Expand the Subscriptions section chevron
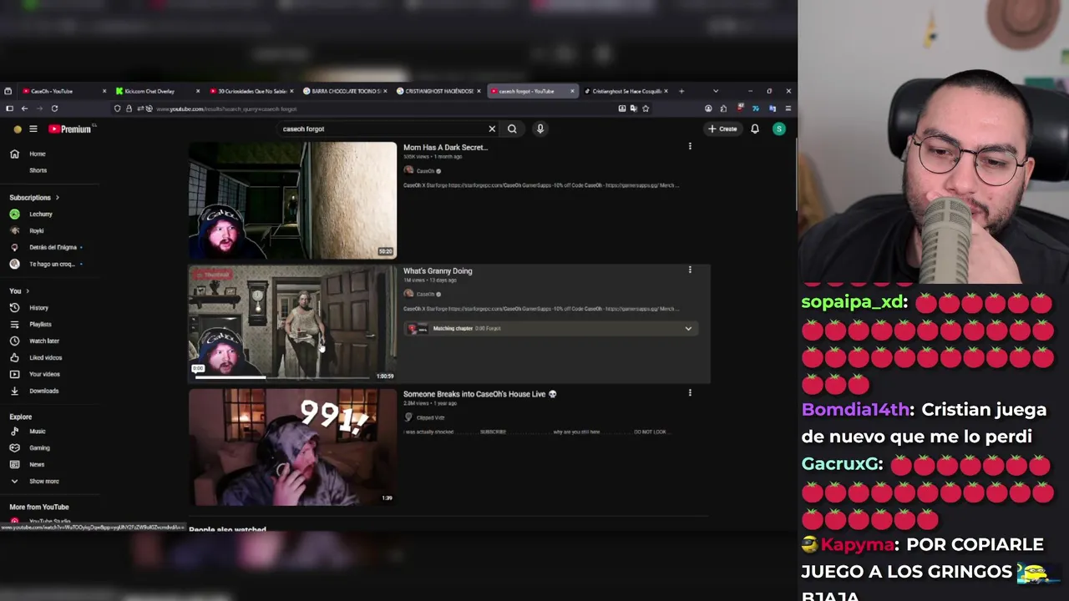Viewport: 1069px width, 601px height. tap(58, 198)
